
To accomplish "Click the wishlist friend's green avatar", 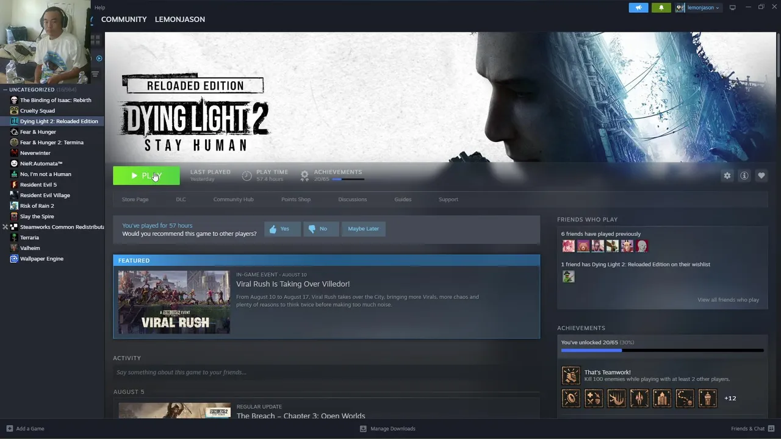I will click(x=568, y=276).
